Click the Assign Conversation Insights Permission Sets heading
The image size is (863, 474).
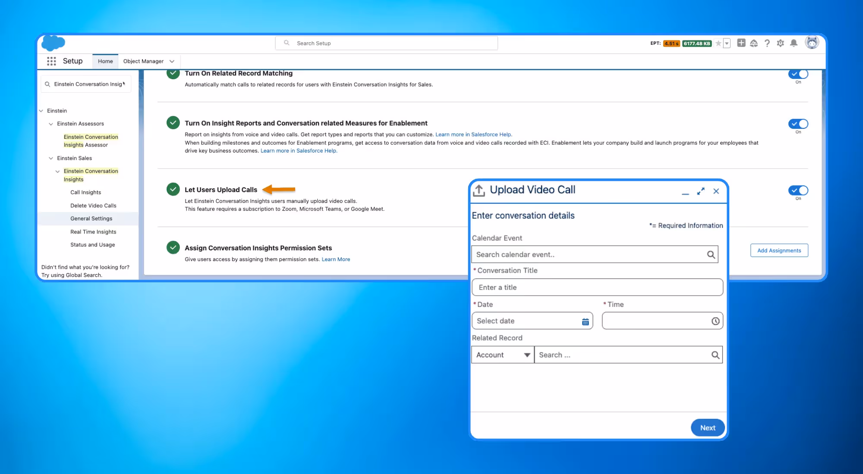(x=258, y=248)
